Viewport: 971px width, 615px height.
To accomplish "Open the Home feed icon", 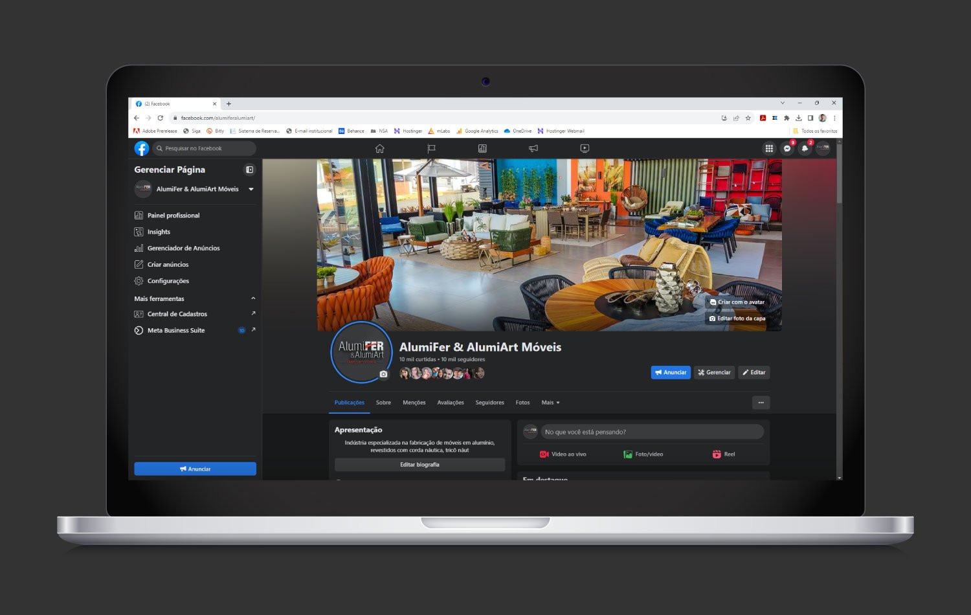I will (380, 148).
